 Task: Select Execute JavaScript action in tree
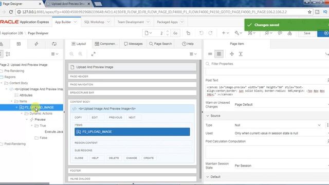(x=53, y=132)
